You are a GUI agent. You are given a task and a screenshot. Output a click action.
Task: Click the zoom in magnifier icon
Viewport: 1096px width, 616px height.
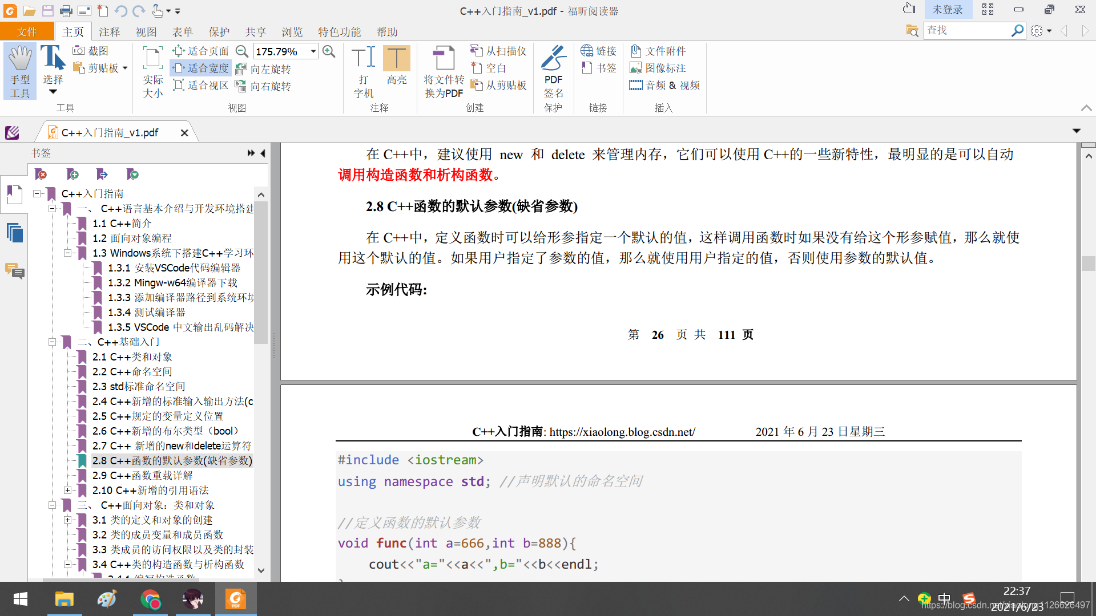(x=329, y=51)
